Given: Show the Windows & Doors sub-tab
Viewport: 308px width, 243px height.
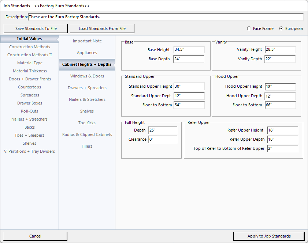Looking at the screenshot, I should (x=87, y=76).
